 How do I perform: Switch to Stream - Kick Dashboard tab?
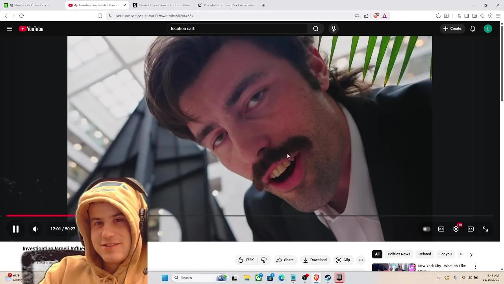tap(31, 5)
